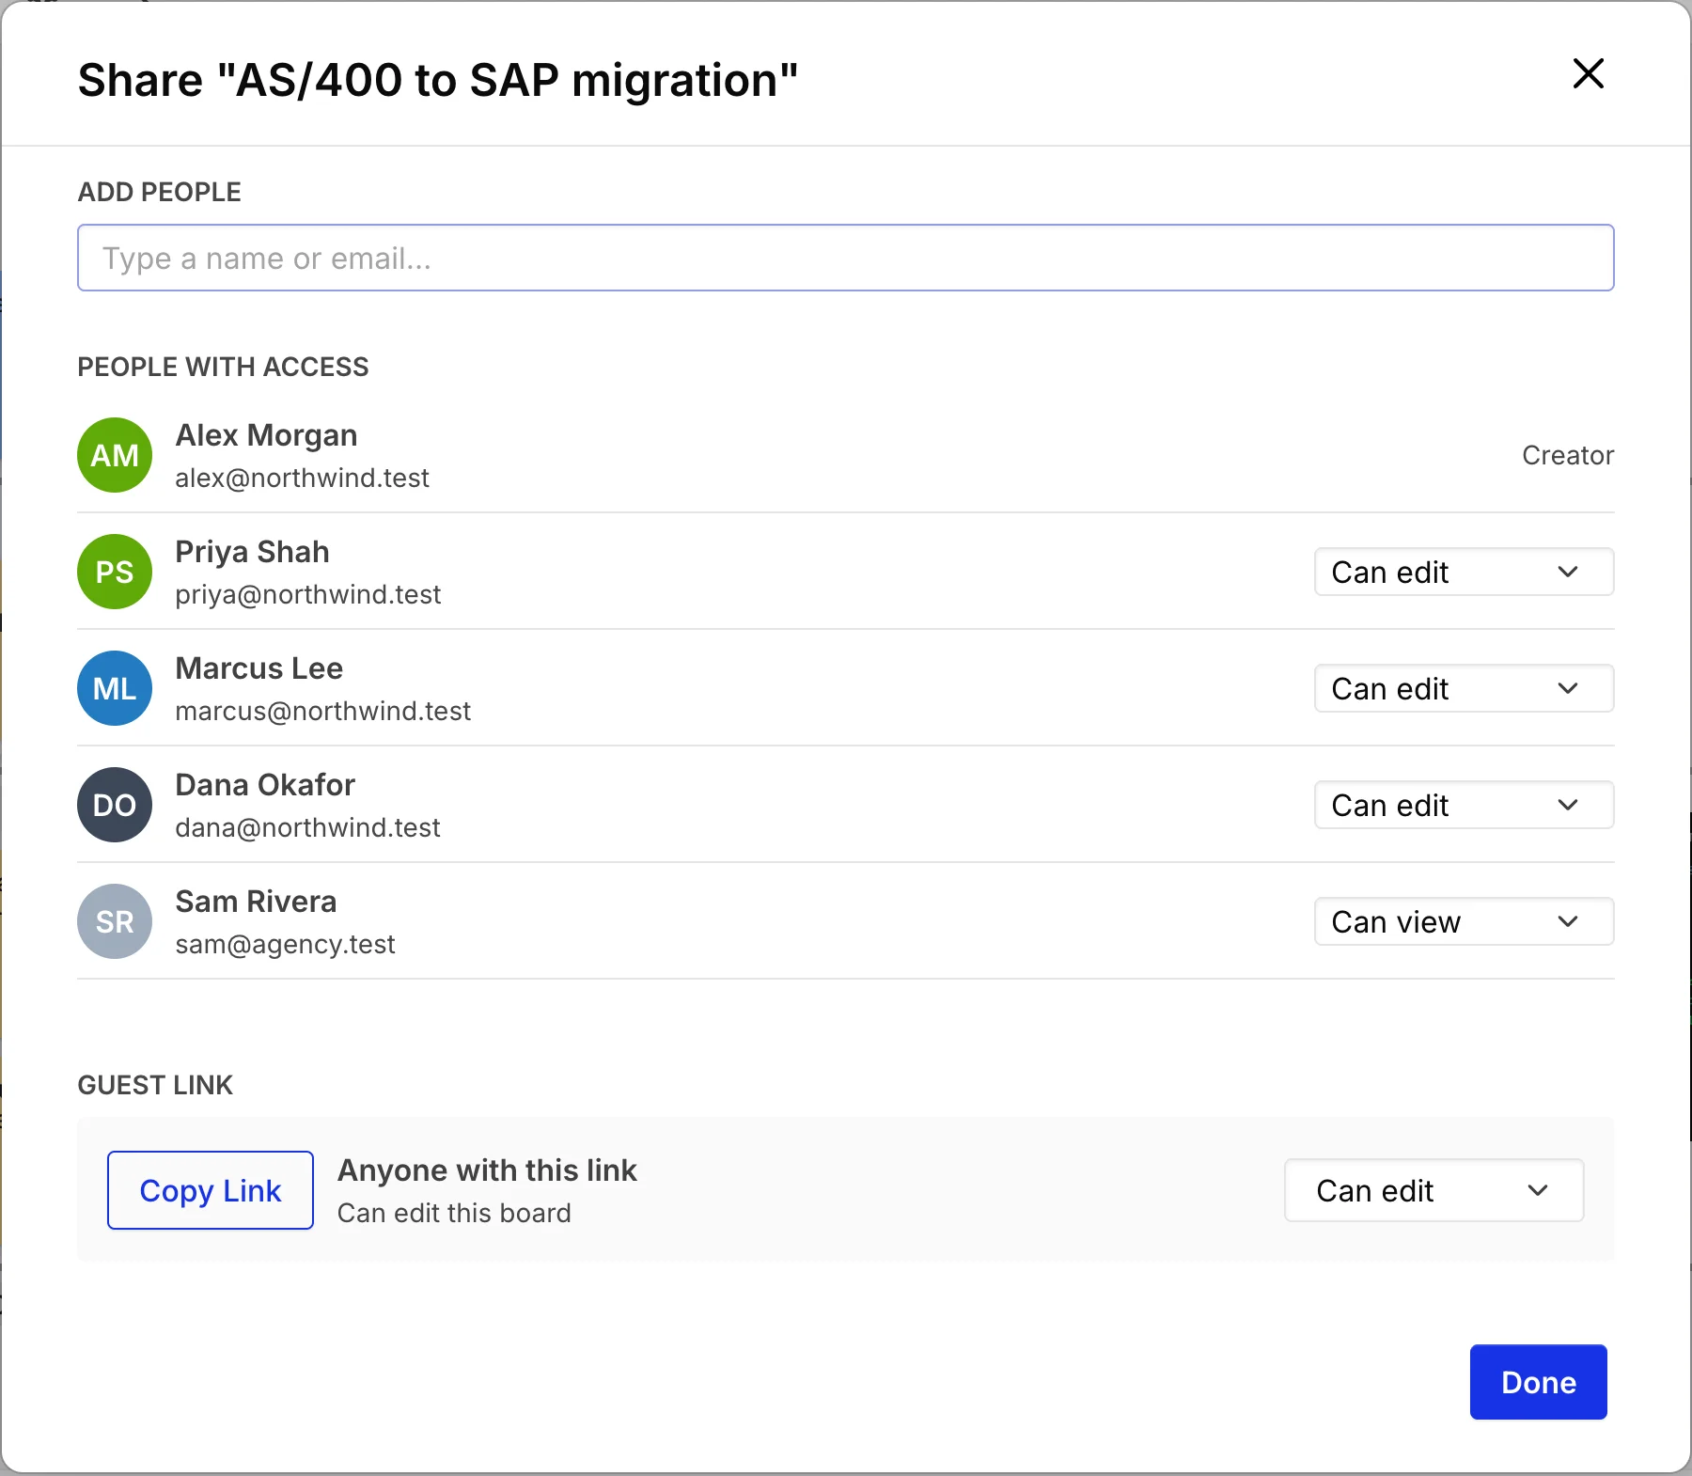This screenshot has width=1692, height=1476.
Task: Click the Marcus Lee ML avatar
Action: [115, 688]
